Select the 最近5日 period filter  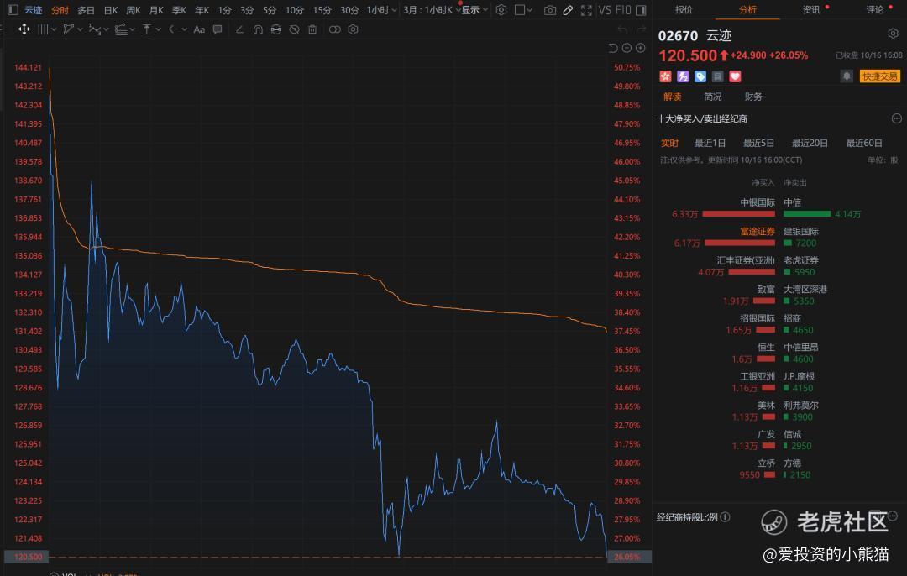coord(758,143)
